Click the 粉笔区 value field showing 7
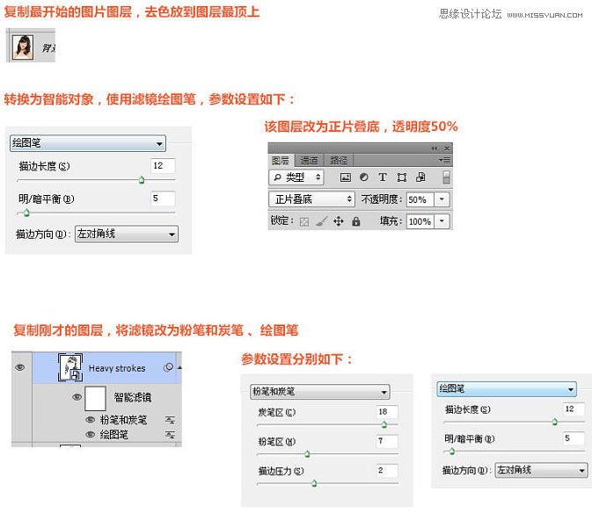The width and height of the screenshot is (592, 514). [387, 441]
